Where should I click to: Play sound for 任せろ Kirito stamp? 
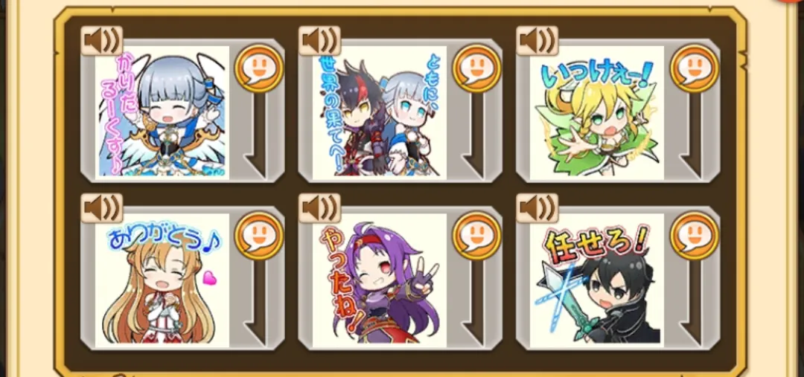tap(537, 208)
